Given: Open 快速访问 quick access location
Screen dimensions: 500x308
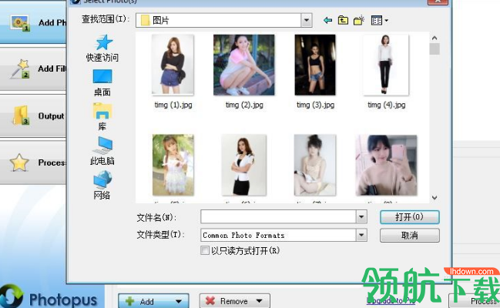Looking at the screenshot, I should (102, 49).
